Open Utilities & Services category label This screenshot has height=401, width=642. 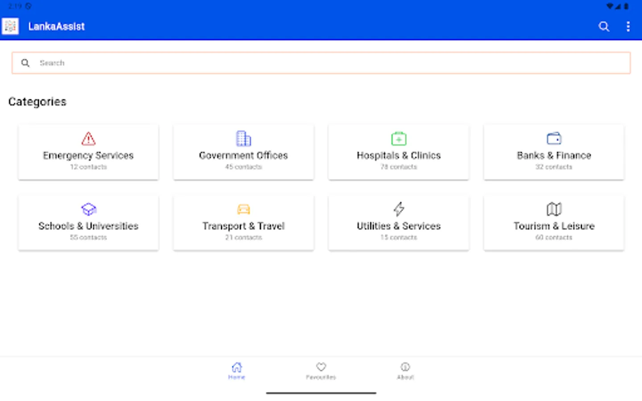coord(399,226)
